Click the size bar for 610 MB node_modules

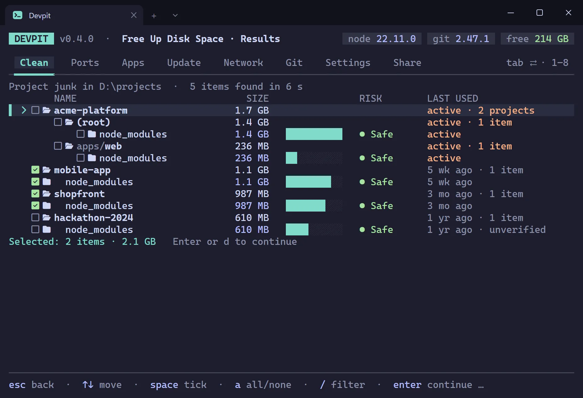[x=314, y=229]
